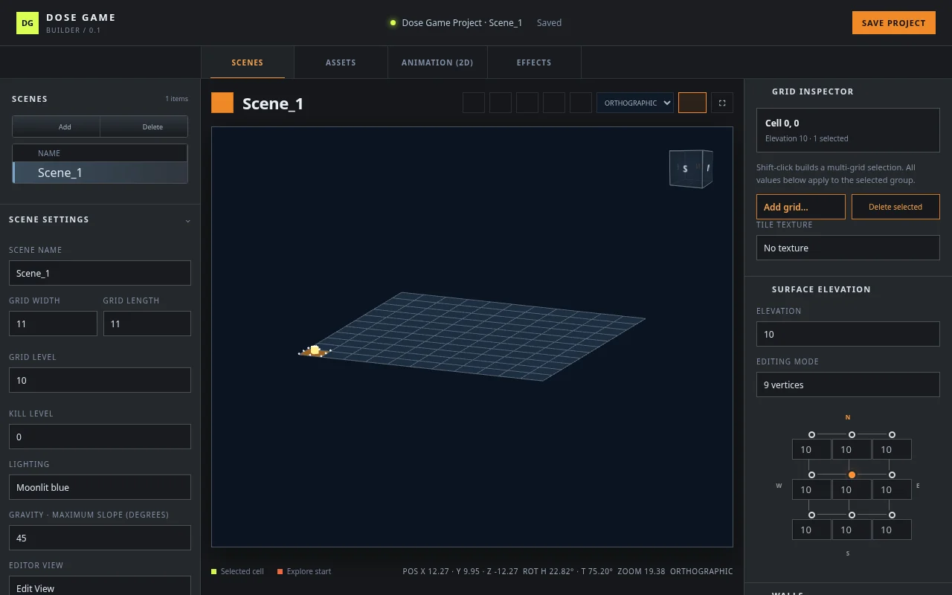Image resolution: width=952 pixels, height=595 pixels.
Task: Click the DG logo badge
Action: pyautogui.click(x=27, y=23)
